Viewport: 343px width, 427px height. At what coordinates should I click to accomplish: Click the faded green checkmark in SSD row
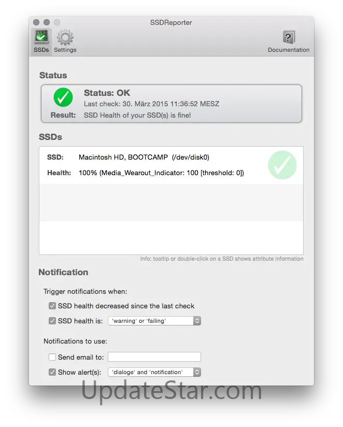click(282, 165)
